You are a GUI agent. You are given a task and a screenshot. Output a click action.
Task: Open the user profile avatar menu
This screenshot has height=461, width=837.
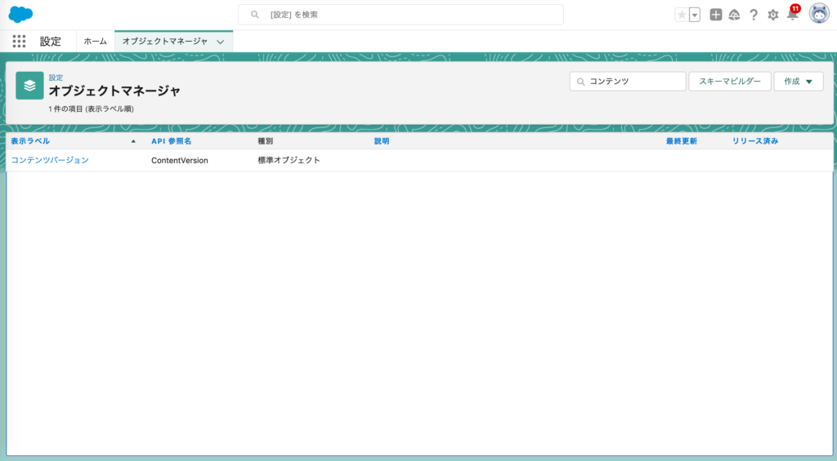point(819,14)
